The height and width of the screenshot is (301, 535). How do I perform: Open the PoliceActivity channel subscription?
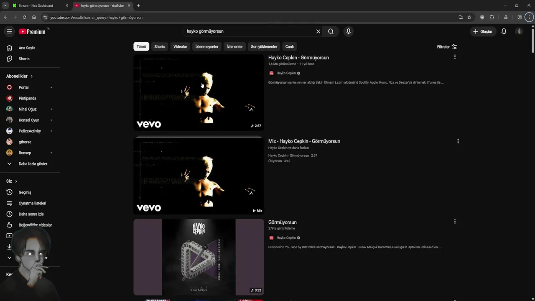[x=30, y=131]
